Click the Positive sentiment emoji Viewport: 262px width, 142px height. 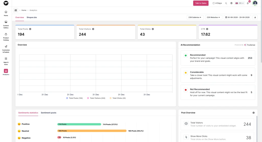click(19, 124)
